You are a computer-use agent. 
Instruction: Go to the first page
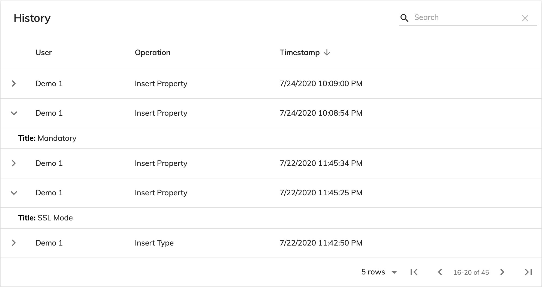click(414, 272)
